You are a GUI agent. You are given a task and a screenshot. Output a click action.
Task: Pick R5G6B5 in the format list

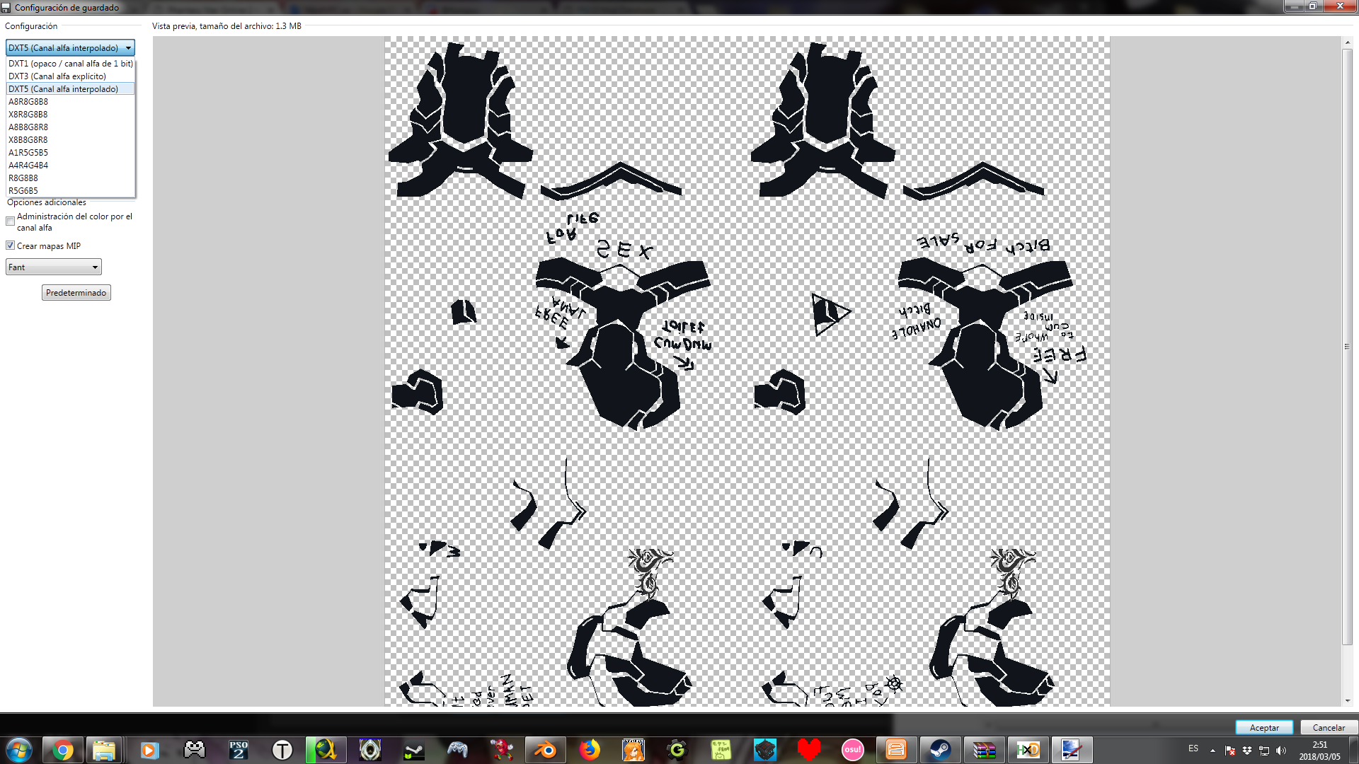coord(23,191)
